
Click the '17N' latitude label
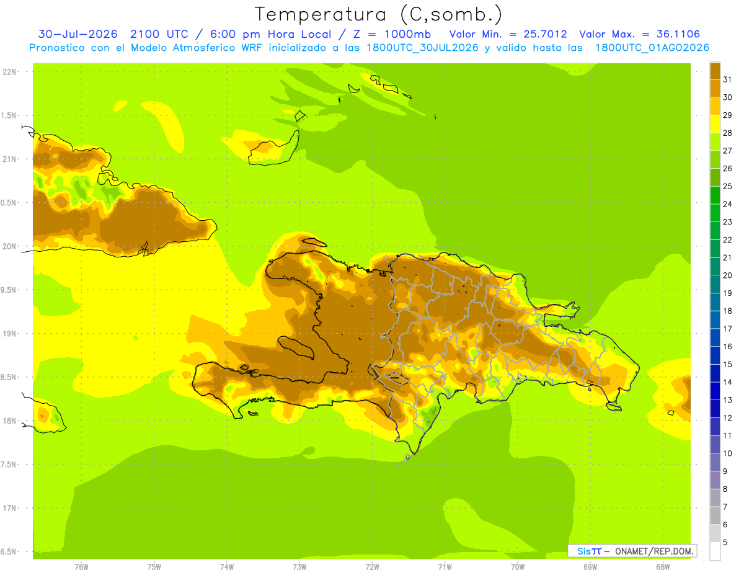click(x=10, y=508)
